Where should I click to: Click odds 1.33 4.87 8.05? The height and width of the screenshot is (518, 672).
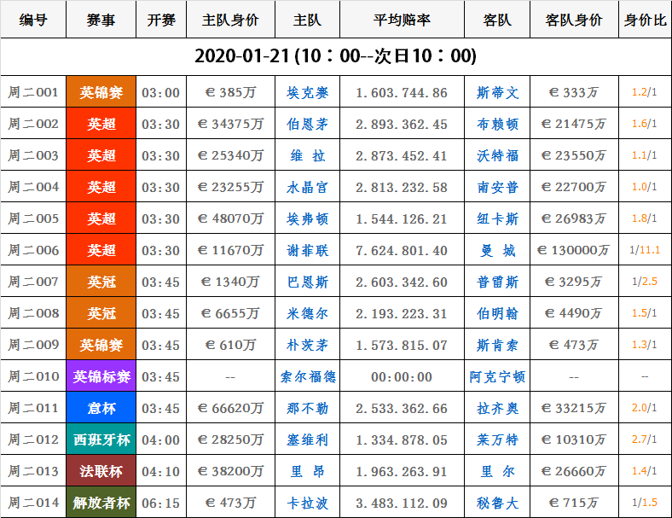(x=402, y=440)
